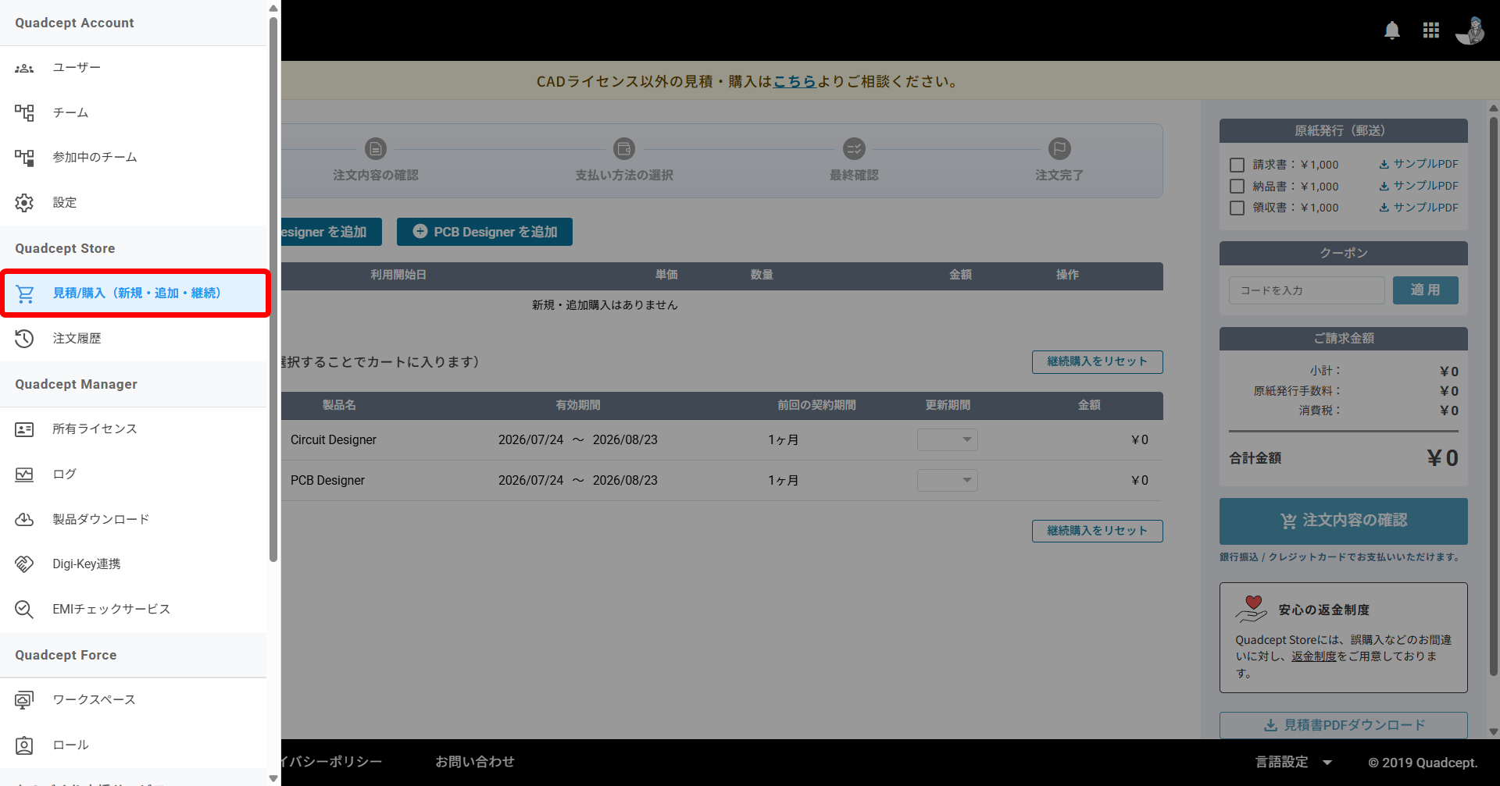Open the 返金制度 link
The height and width of the screenshot is (786, 1500).
pyautogui.click(x=1313, y=656)
